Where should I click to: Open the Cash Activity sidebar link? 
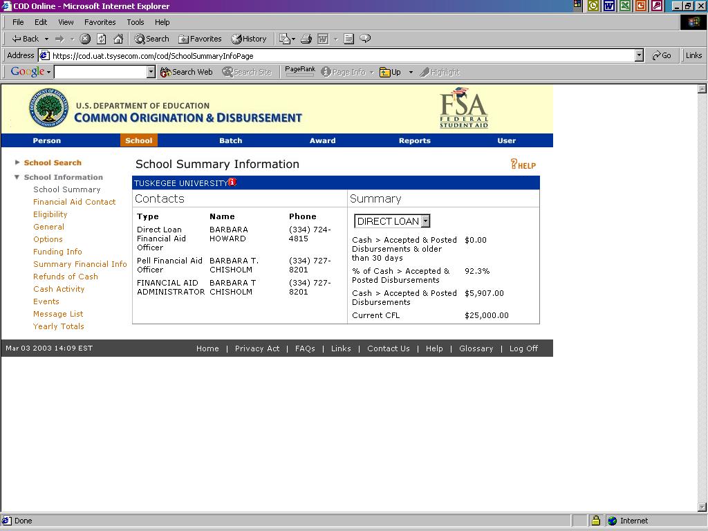[x=59, y=289]
